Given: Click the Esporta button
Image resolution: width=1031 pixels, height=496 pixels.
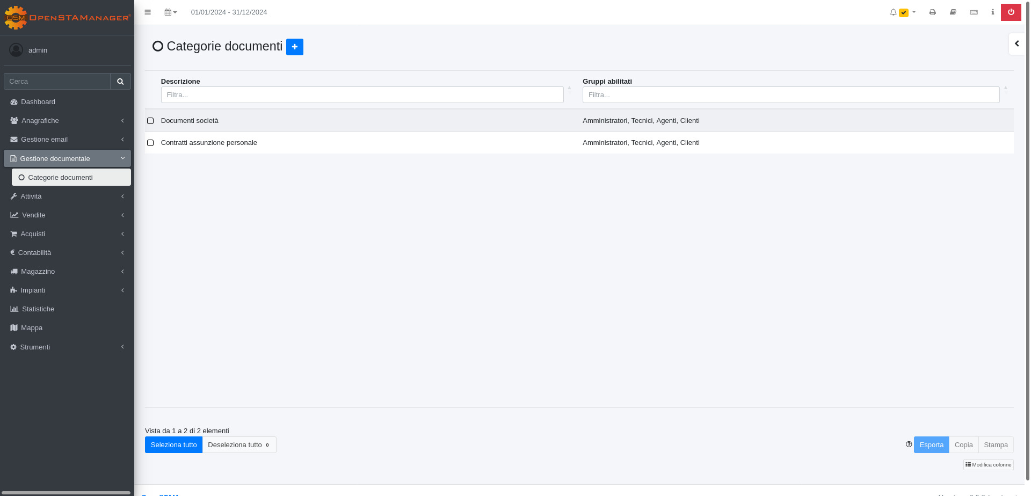Looking at the screenshot, I should [931, 445].
